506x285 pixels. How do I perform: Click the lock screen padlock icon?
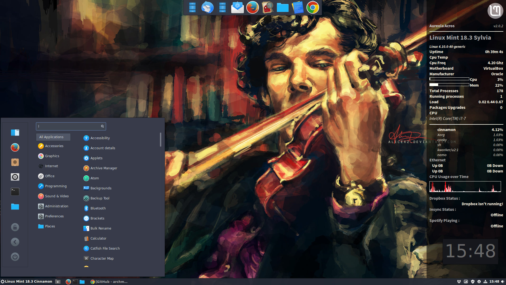[x=15, y=227]
